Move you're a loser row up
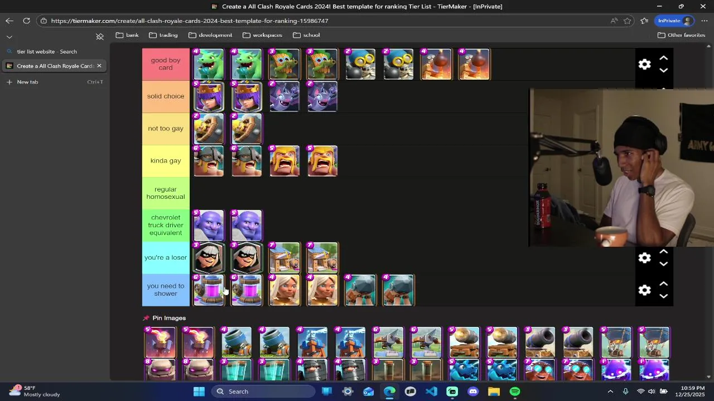The width and height of the screenshot is (714, 401). tap(663, 252)
